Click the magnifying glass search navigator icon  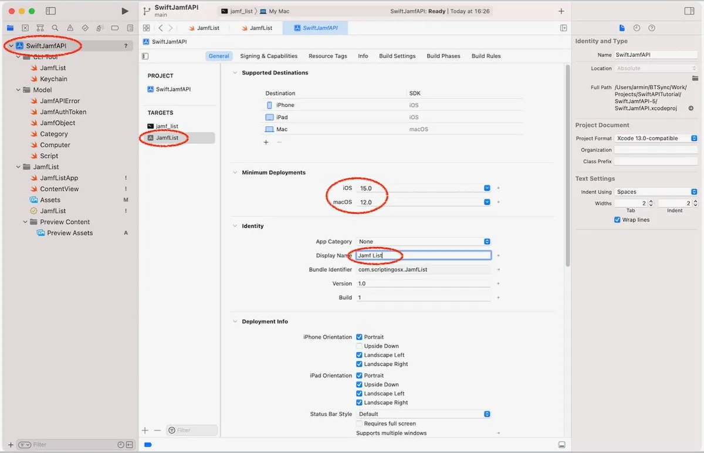pos(56,28)
